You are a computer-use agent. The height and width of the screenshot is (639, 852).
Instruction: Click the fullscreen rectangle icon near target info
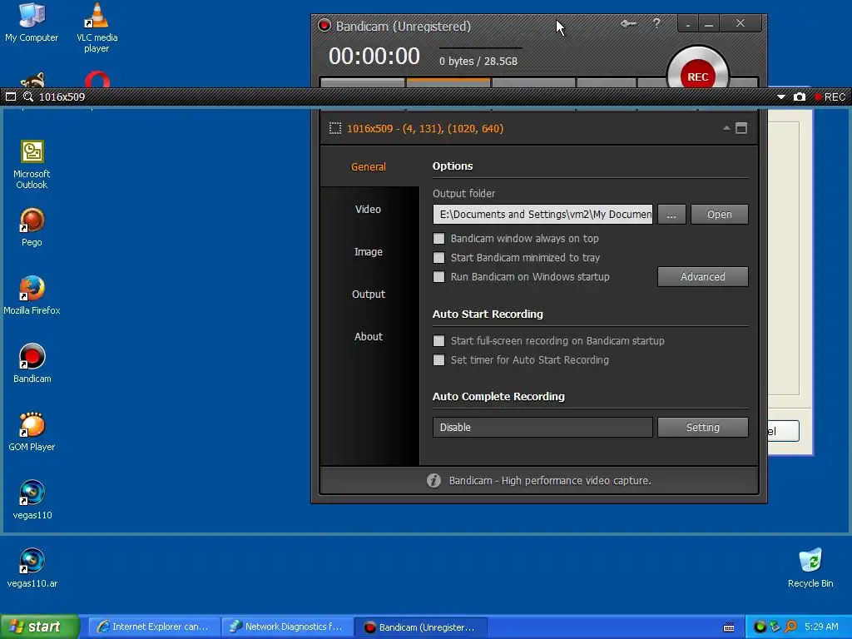(x=741, y=128)
